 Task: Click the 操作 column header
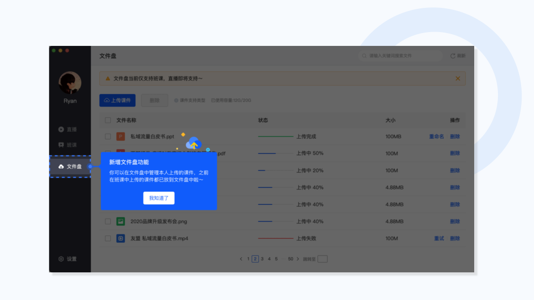(455, 120)
